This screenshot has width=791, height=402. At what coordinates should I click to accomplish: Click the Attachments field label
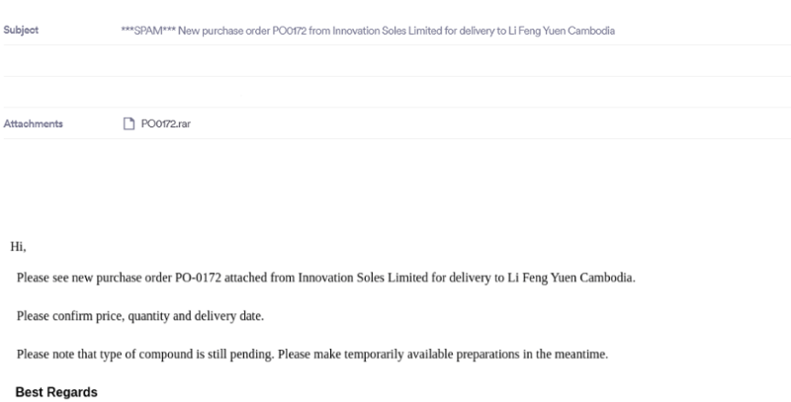(38, 123)
